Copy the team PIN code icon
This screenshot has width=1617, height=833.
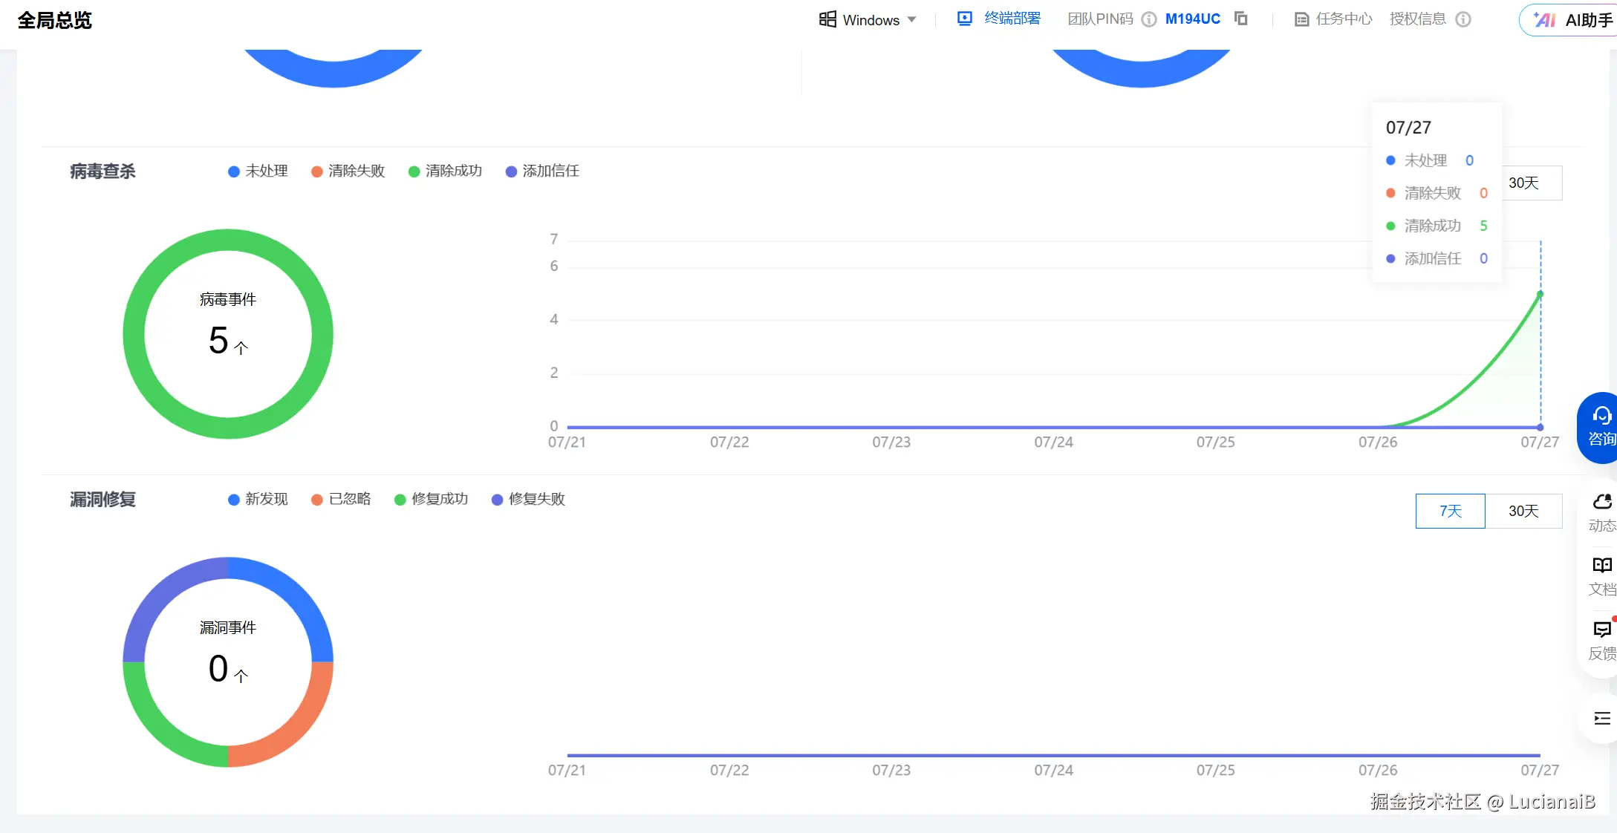pos(1240,19)
